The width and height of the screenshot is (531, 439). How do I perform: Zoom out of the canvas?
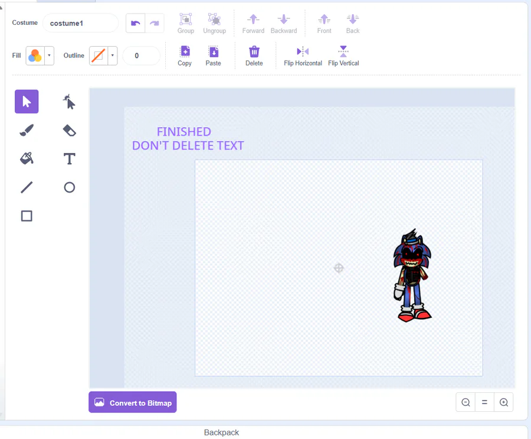coord(466,402)
